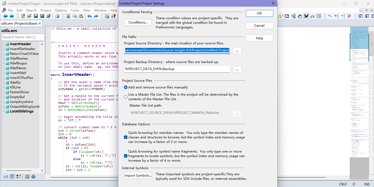Click the open book icon below symbol list
This screenshot has width=374, height=187.
[x=27, y=177]
